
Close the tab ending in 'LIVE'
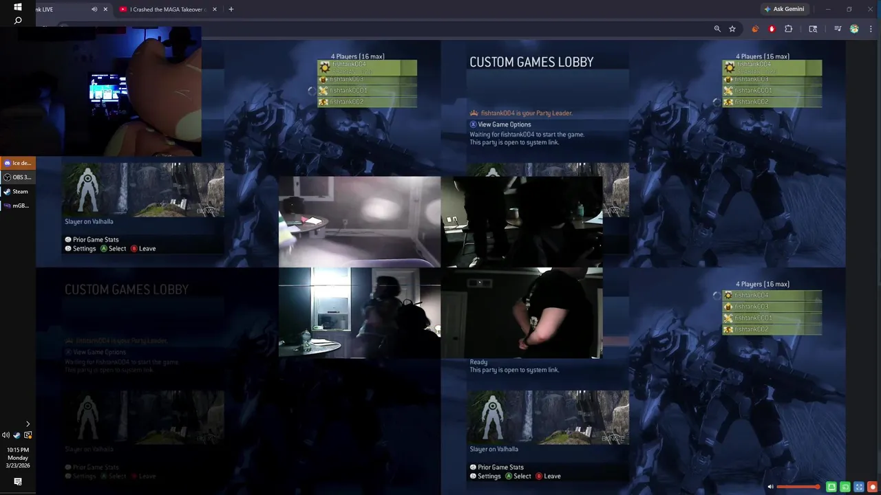pyautogui.click(x=105, y=10)
